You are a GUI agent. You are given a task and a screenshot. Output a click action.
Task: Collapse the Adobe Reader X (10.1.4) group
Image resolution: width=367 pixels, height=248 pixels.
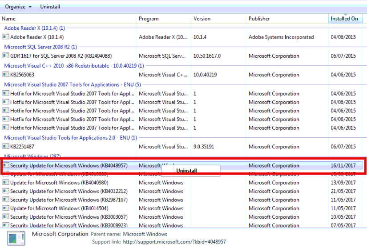tap(34, 28)
